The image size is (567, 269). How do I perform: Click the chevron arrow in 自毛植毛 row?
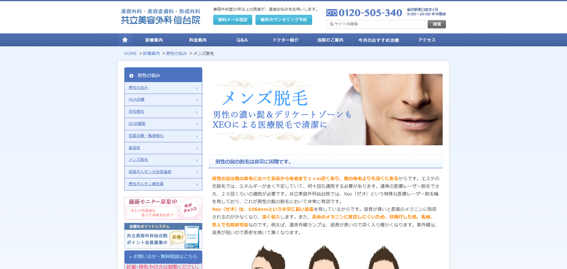(x=197, y=112)
